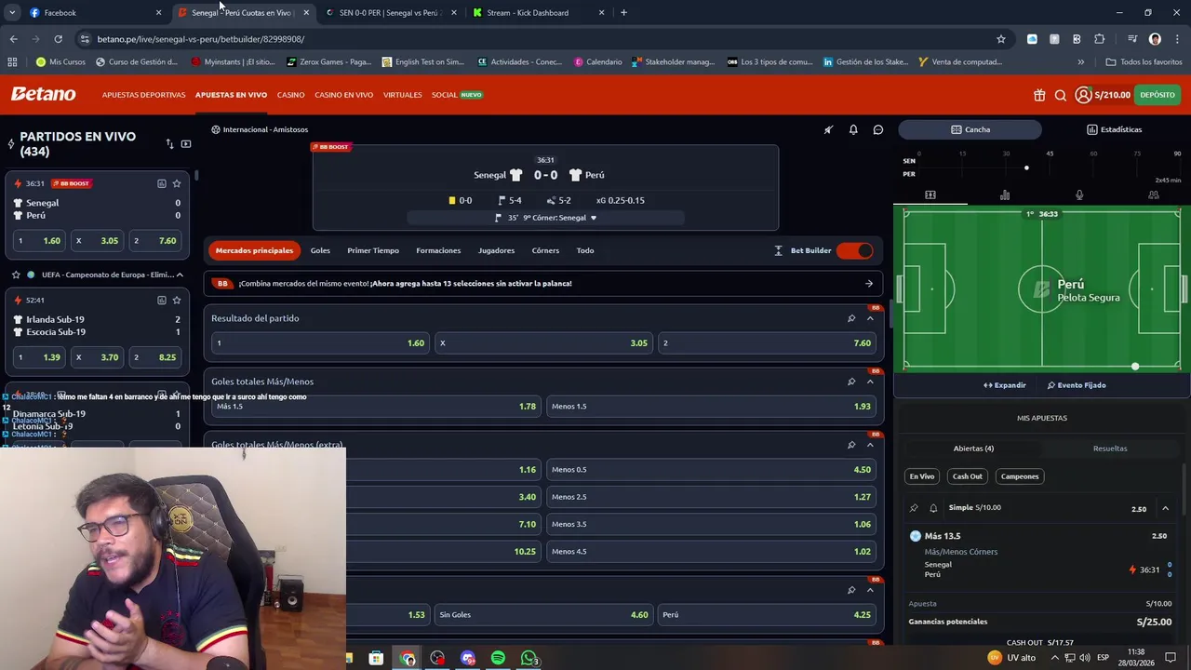This screenshot has height=670, width=1191.
Task: Open the Córners market tab
Action: [545, 250]
